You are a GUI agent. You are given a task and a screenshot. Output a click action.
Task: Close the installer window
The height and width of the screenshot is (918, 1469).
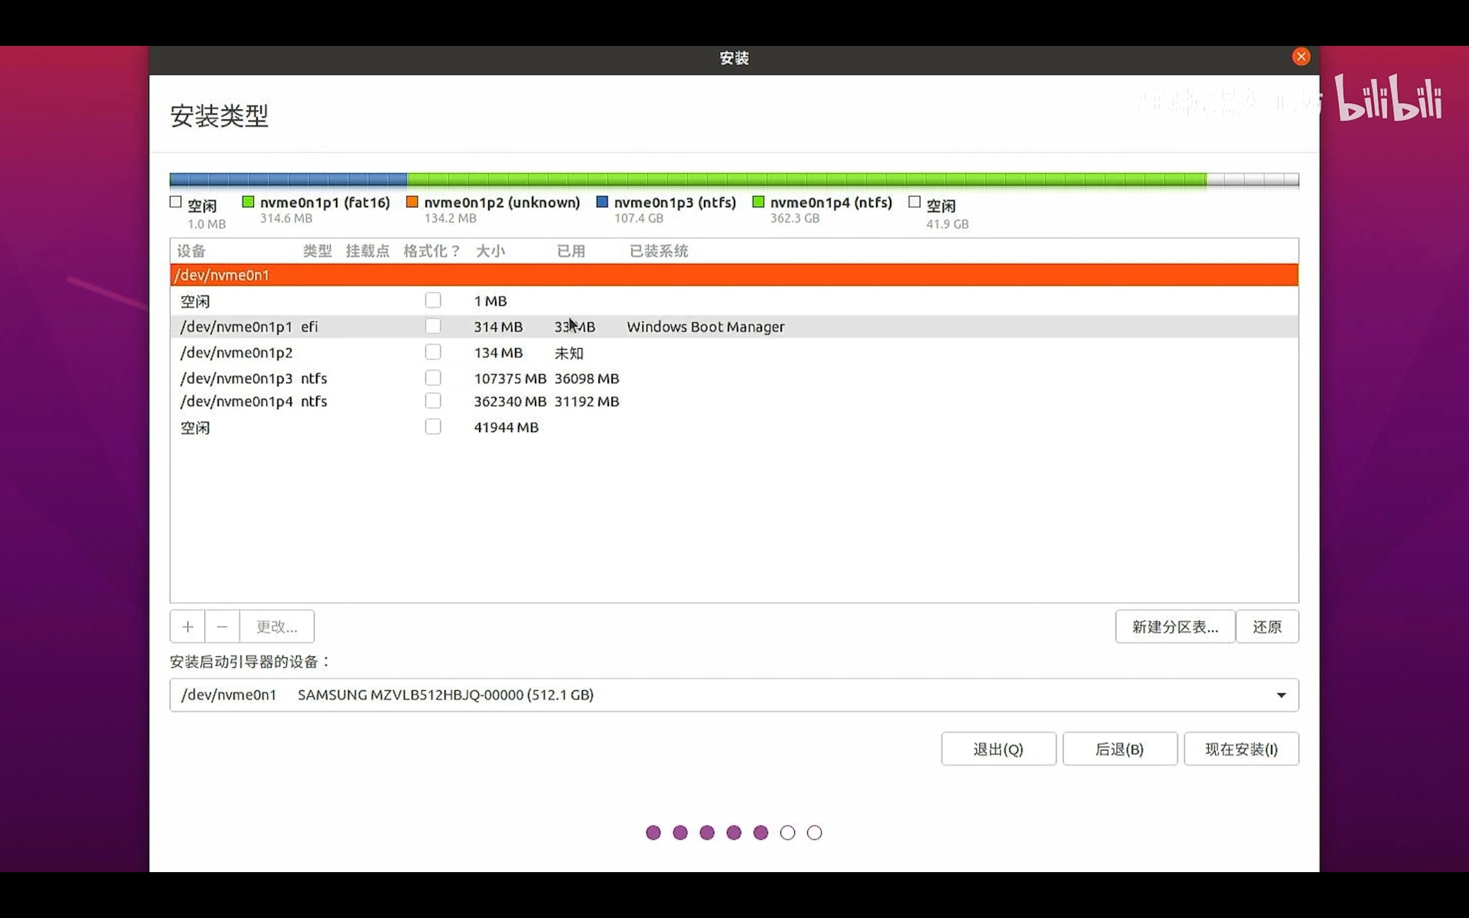tap(1301, 57)
